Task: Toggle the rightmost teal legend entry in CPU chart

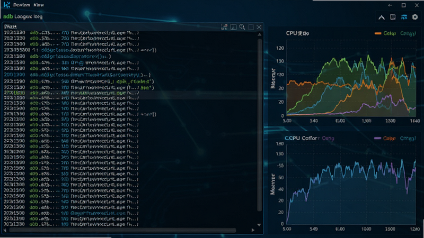Action: [x=408, y=33]
